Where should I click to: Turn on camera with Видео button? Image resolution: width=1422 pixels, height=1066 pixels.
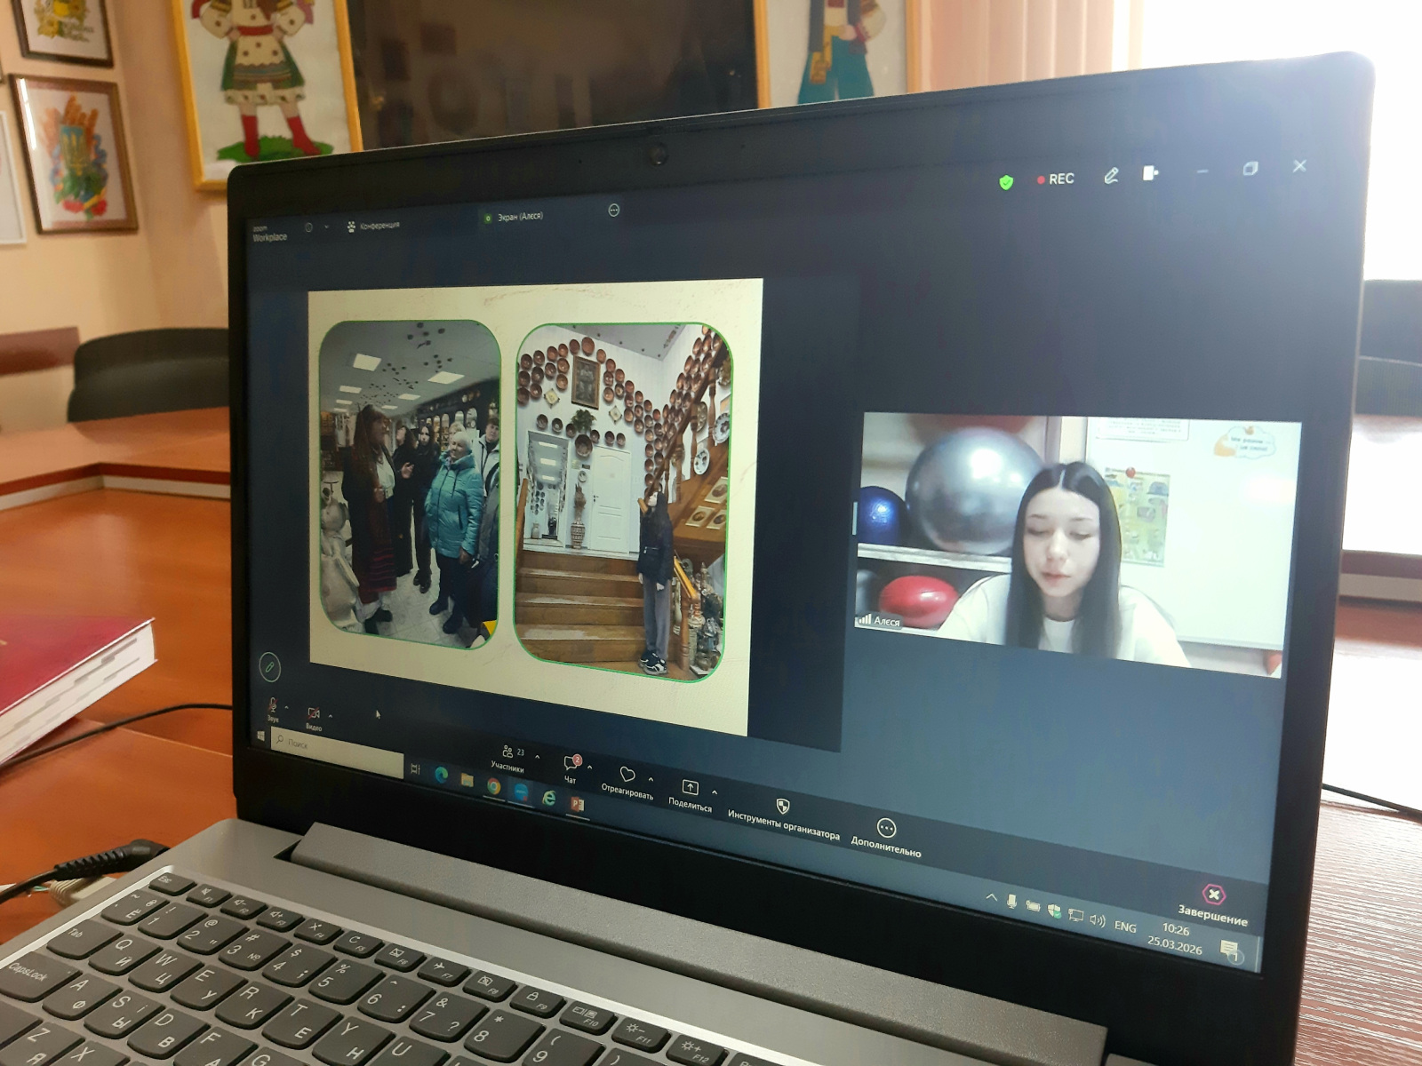pos(313,716)
